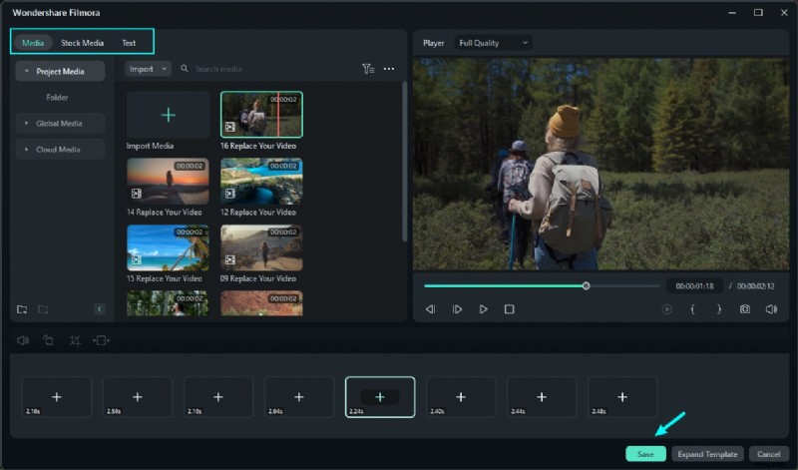Click the mark out brace icon
798x470 pixels.
pos(719,309)
